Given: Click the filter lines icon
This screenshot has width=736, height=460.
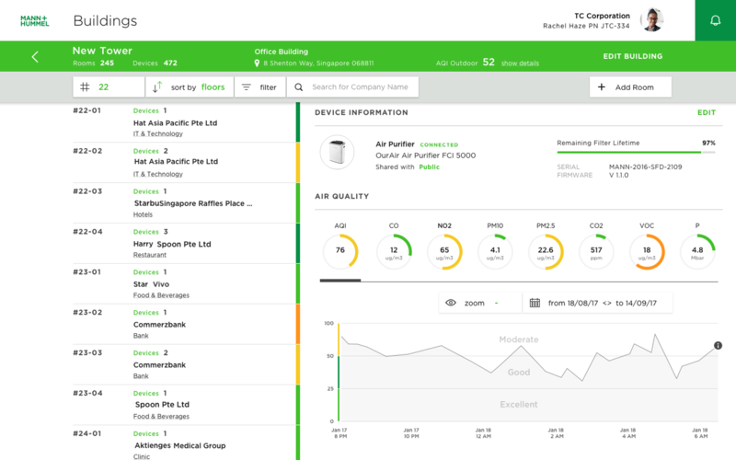Looking at the screenshot, I should pyautogui.click(x=246, y=87).
